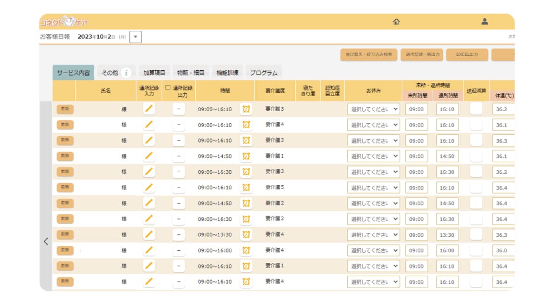Click the info icon beside その他
Screen dimensions: 554x307
tap(126, 73)
